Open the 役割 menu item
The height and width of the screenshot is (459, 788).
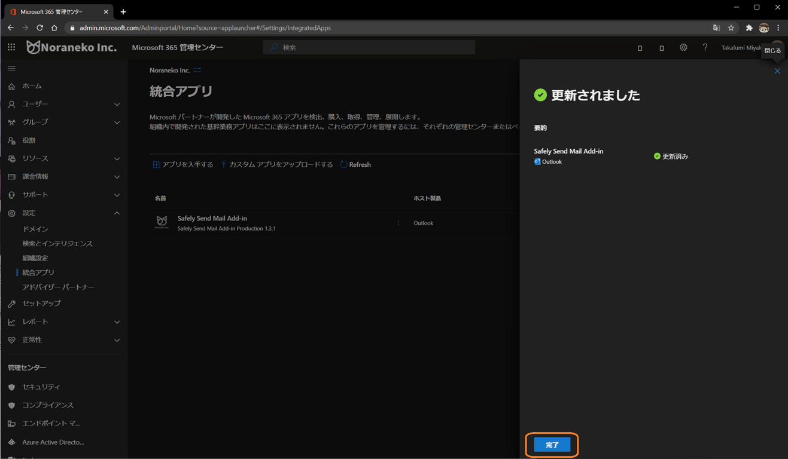29,140
